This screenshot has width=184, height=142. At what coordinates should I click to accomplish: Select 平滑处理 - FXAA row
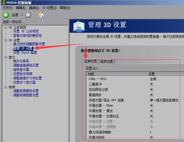coord(135,106)
